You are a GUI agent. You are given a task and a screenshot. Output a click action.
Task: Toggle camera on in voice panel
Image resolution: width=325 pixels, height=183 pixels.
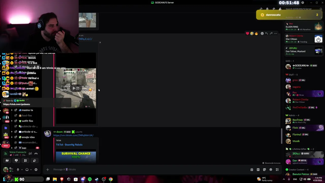pyautogui.click(x=7, y=161)
